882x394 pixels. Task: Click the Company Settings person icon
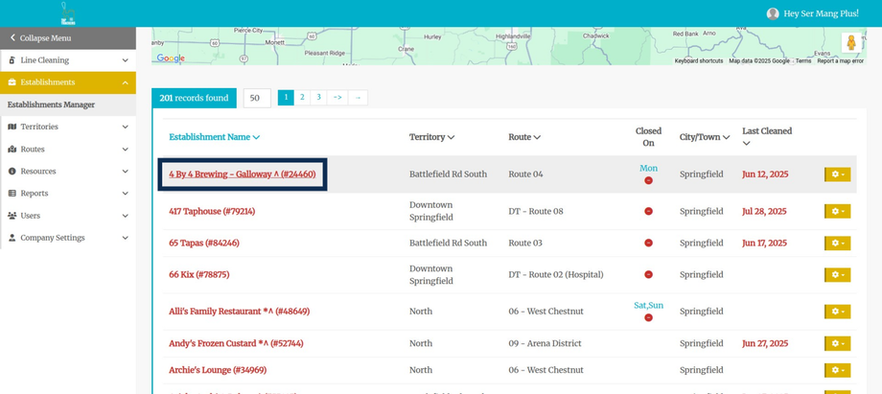12,238
